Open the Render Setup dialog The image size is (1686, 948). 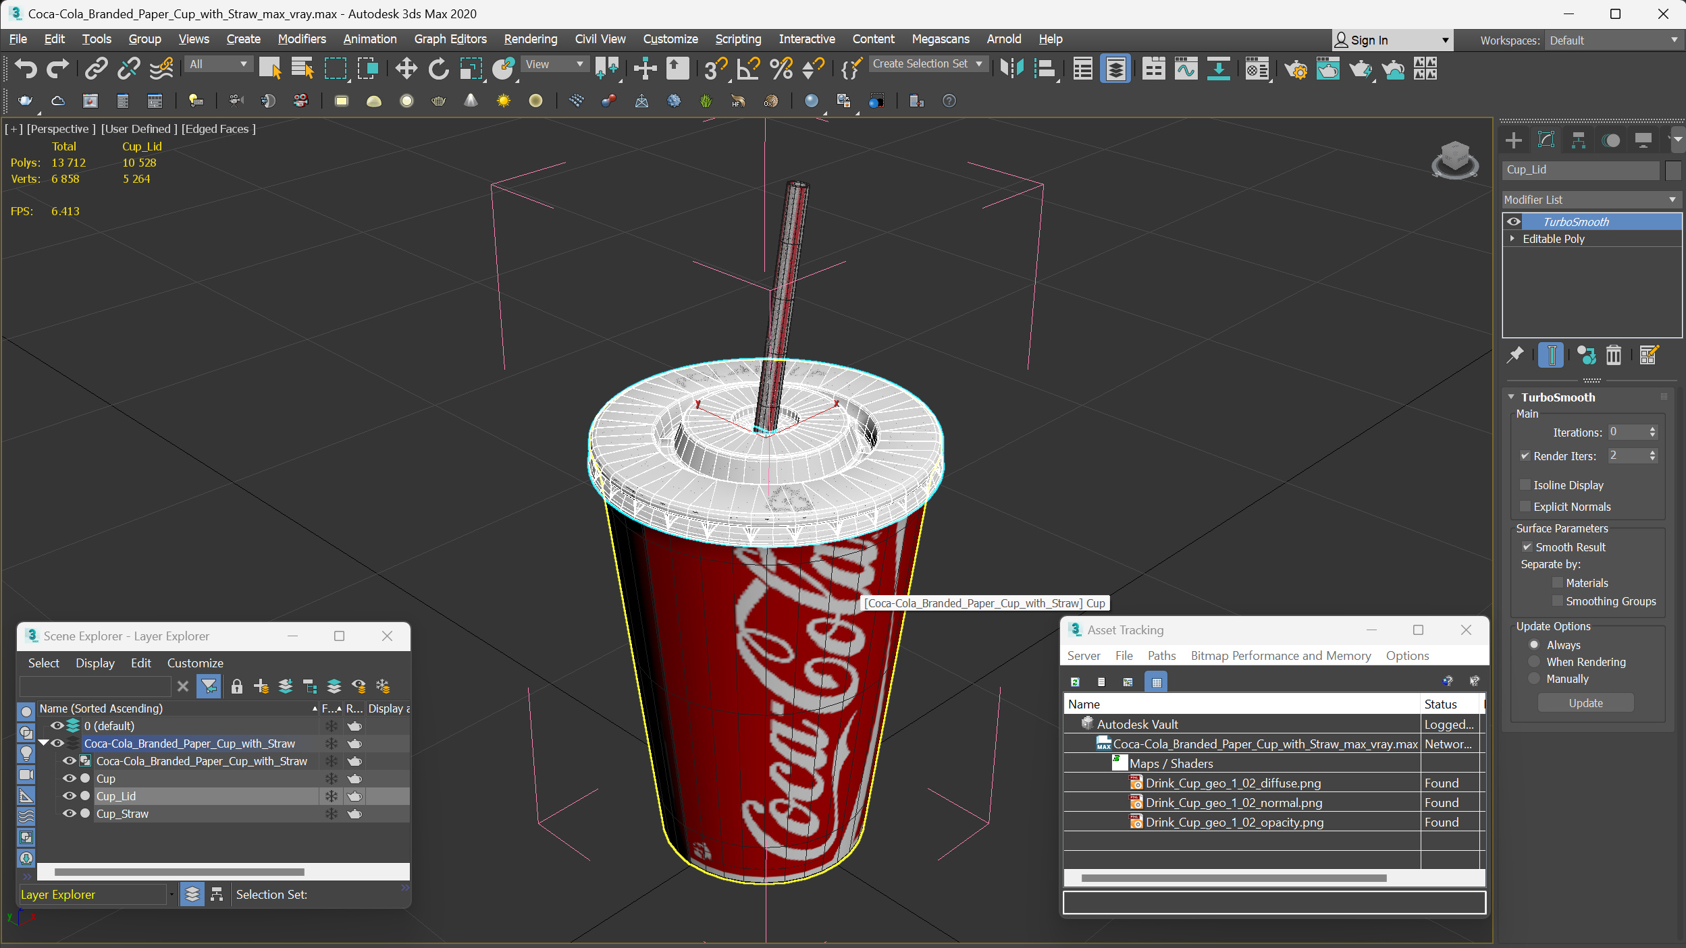pos(1295,68)
